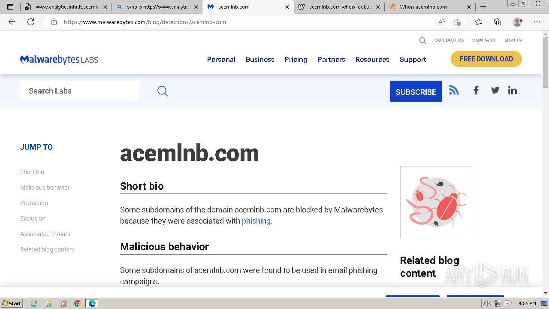Image resolution: width=549 pixels, height=309 pixels.
Task: Jump to Associated threats section
Action: point(45,234)
